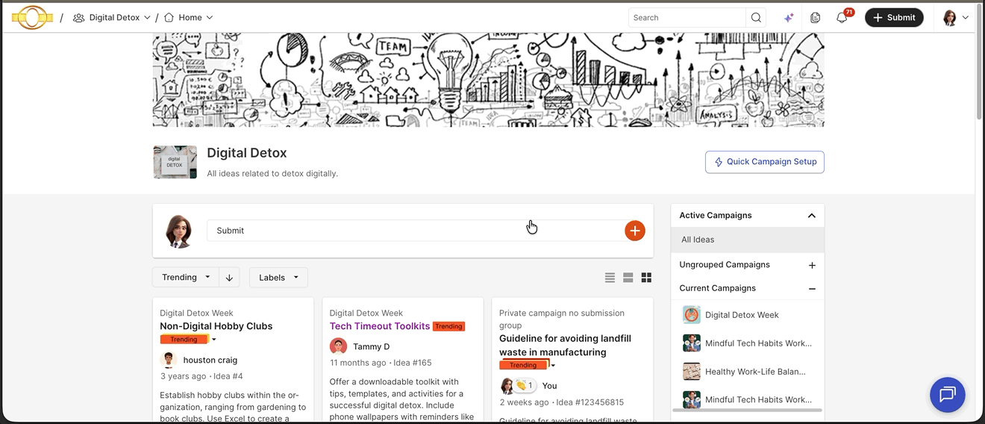Click the Submit idea input box
Viewport: 985px width, 424px height.
tap(414, 231)
